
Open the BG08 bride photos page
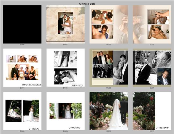point(22,111)
